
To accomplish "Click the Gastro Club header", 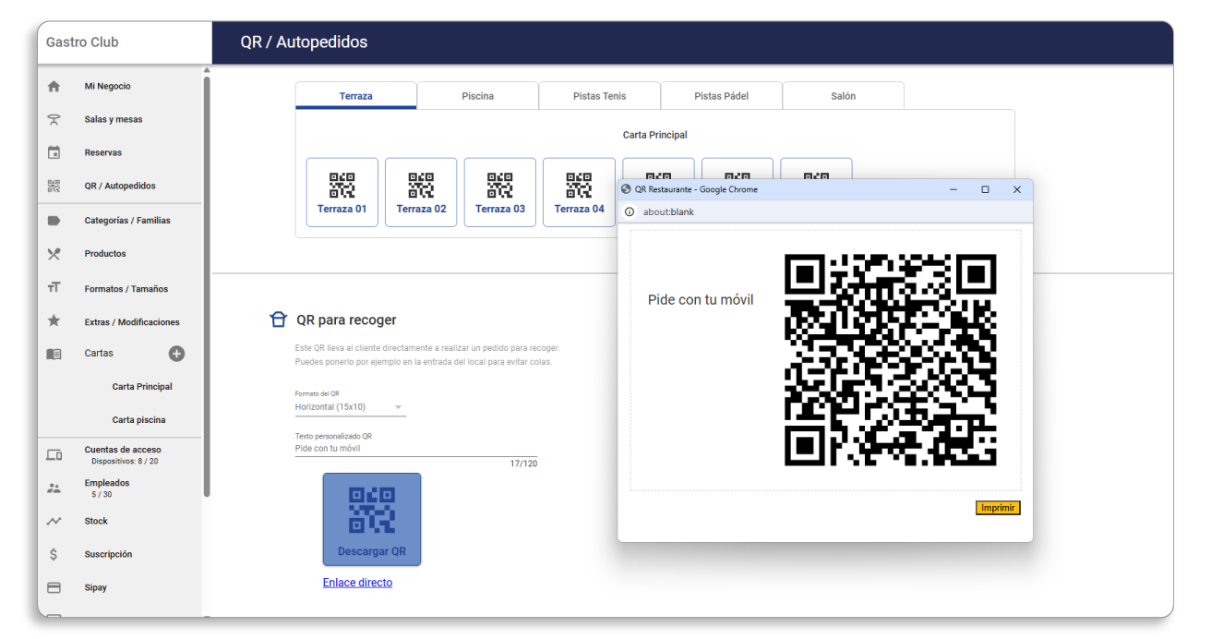I will point(82,42).
